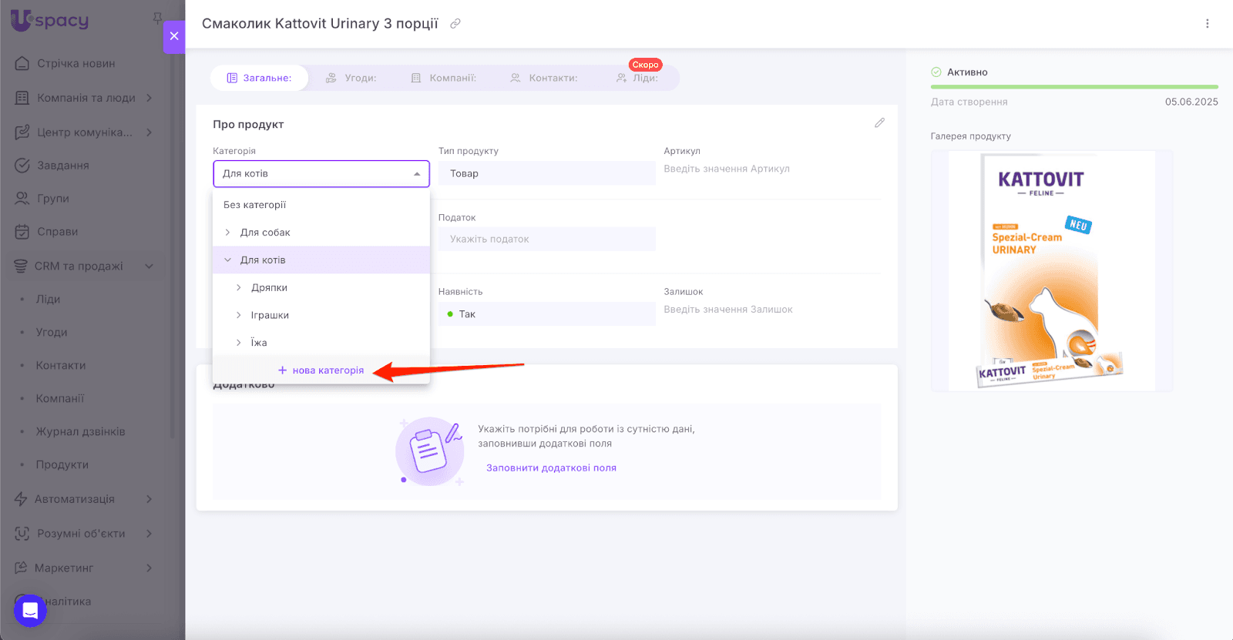Viewport: 1233px width, 640px height.
Task: Expand the Їжа subcategory
Action: [x=238, y=343]
